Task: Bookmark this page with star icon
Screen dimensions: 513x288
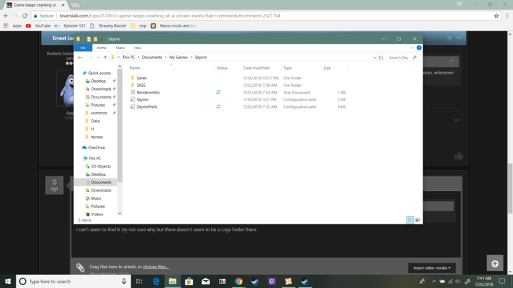Action: [x=497, y=16]
